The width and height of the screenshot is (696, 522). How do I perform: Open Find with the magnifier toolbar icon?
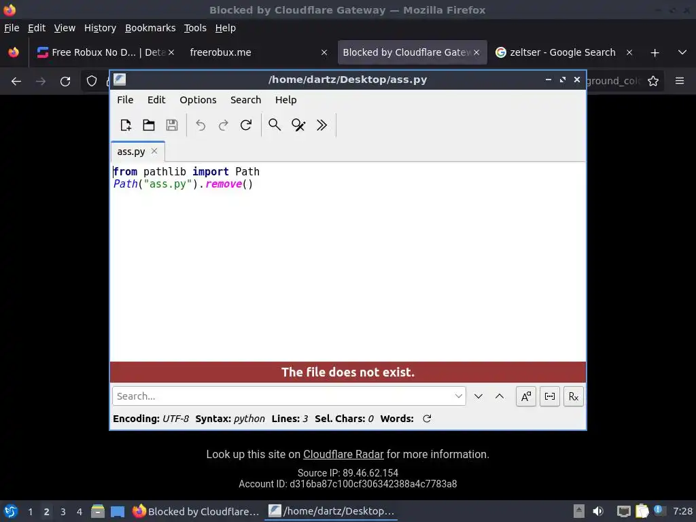(275, 125)
